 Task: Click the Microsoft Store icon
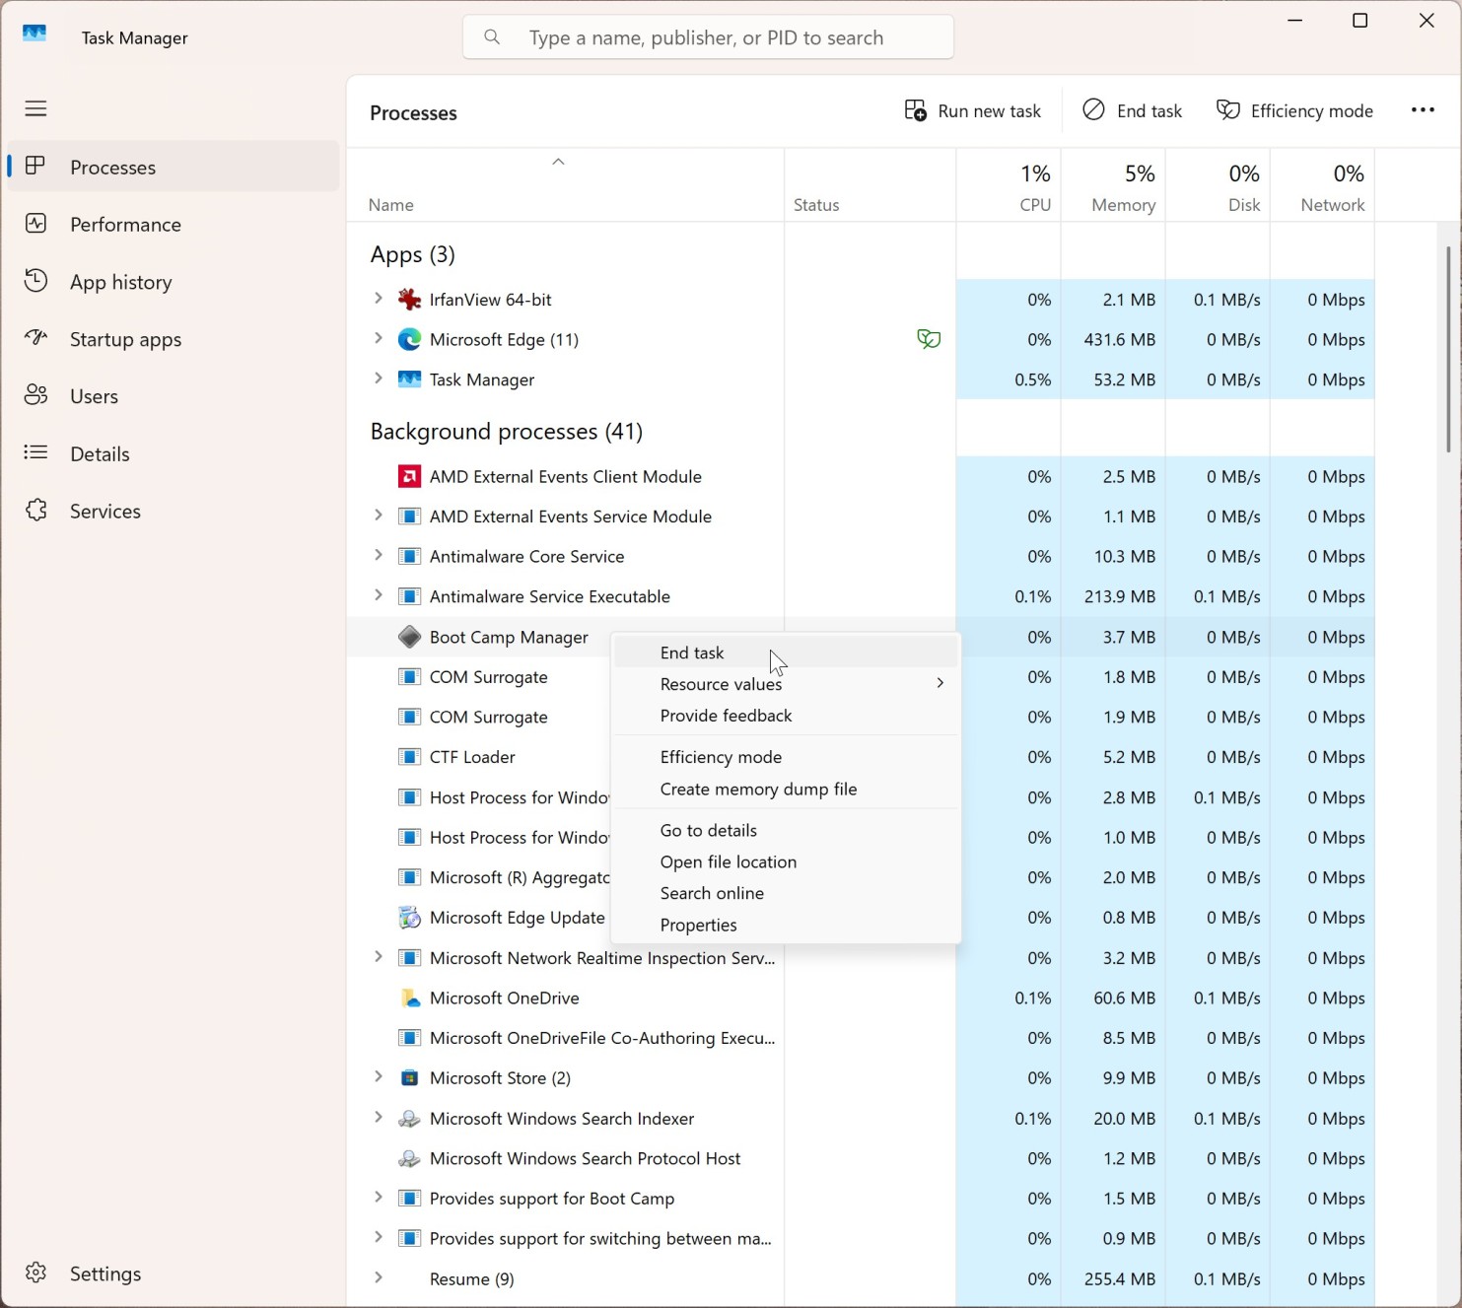(409, 1078)
